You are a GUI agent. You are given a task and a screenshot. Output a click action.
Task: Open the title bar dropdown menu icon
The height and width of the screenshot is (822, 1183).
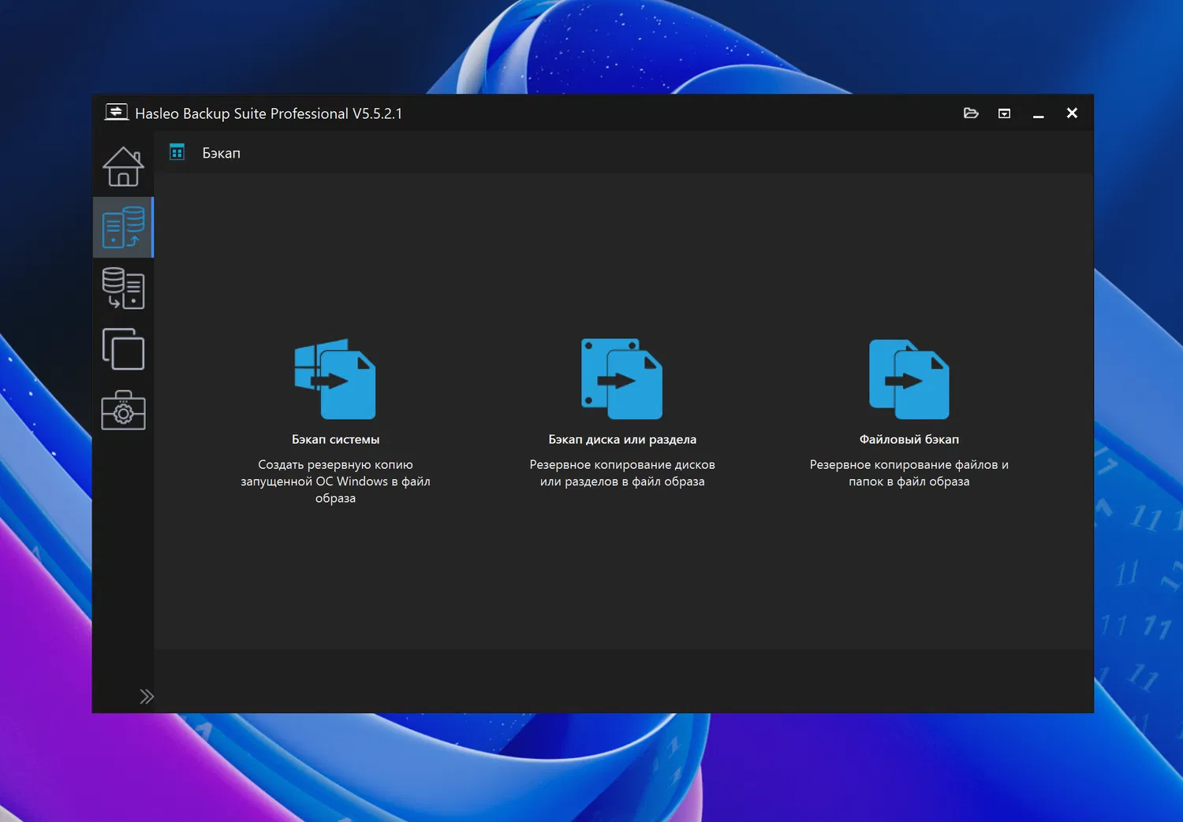coord(1004,113)
